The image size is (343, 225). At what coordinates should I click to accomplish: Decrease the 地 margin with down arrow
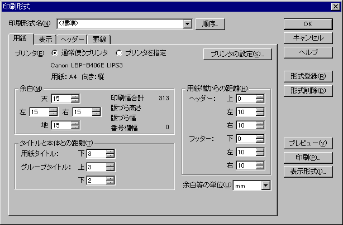[x=75, y=127]
